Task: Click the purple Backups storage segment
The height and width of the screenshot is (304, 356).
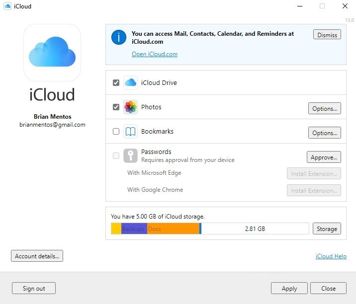Action: pos(134,228)
